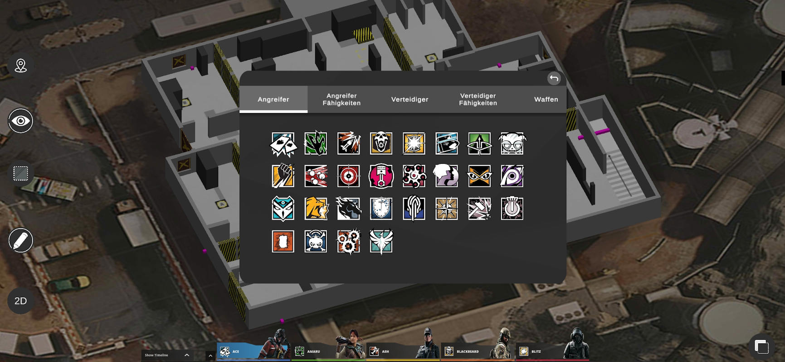
Task: Click the small up-arrow beside operator bar
Action: tap(210, 356)
